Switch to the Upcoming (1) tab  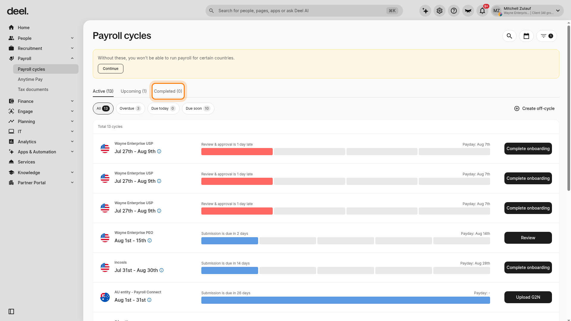click(134, 91)
